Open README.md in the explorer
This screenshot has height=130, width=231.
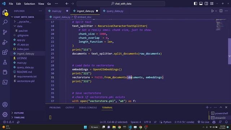tap(24, 72)
